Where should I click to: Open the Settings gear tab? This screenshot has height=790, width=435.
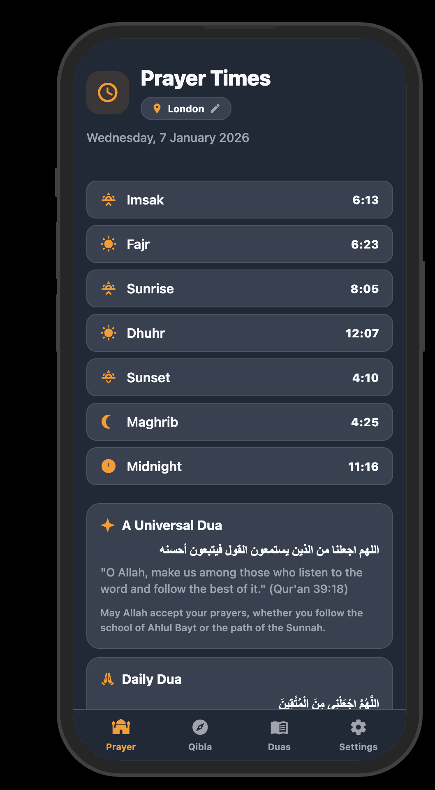[358, 734]
